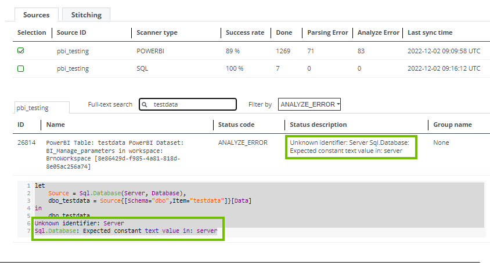Click the Status description column header

pyautogui.click(x=318, y=125)
